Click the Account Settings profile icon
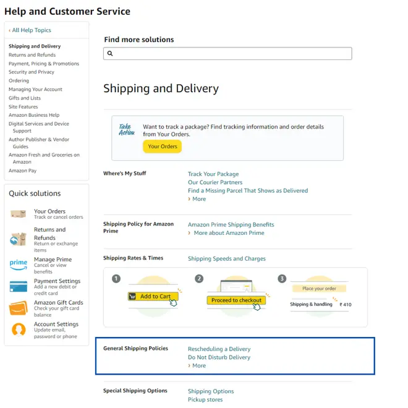The height and width of the screenshot is (408, 408). click(19, 329)
